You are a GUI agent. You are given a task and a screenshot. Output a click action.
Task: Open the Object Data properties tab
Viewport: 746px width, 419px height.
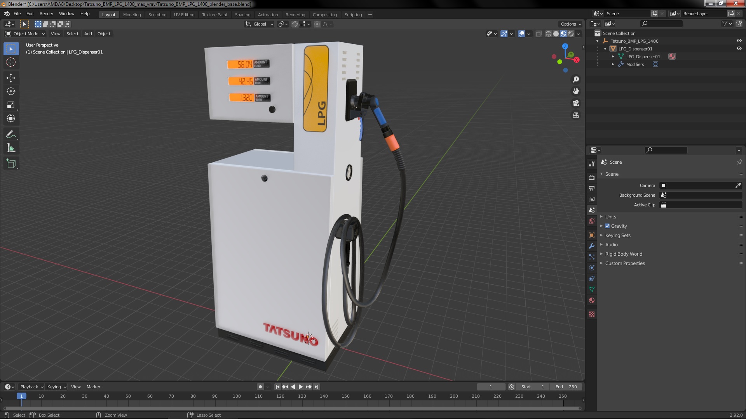coord(592,289)
